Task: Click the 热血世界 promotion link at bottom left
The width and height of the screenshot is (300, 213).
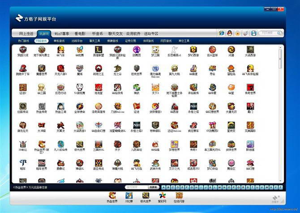Action: pyautogui.click(x=30, y=187)
